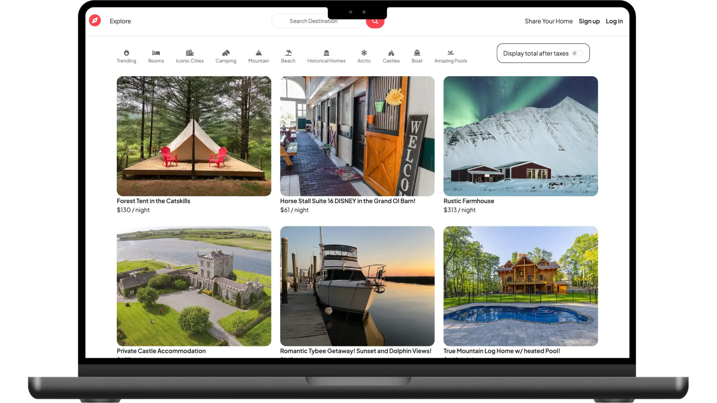Screen dimensions: 717x403
Task: Toggle Display total after taxes switch
Action: 578,53
